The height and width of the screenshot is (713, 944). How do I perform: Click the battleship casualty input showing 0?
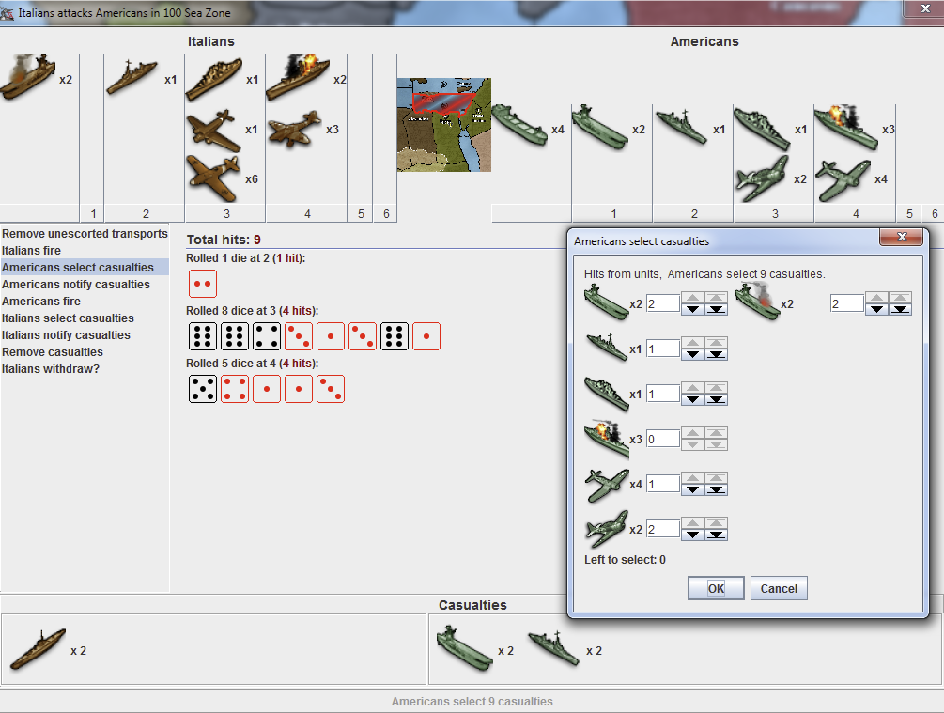click(x=662, y=438)
